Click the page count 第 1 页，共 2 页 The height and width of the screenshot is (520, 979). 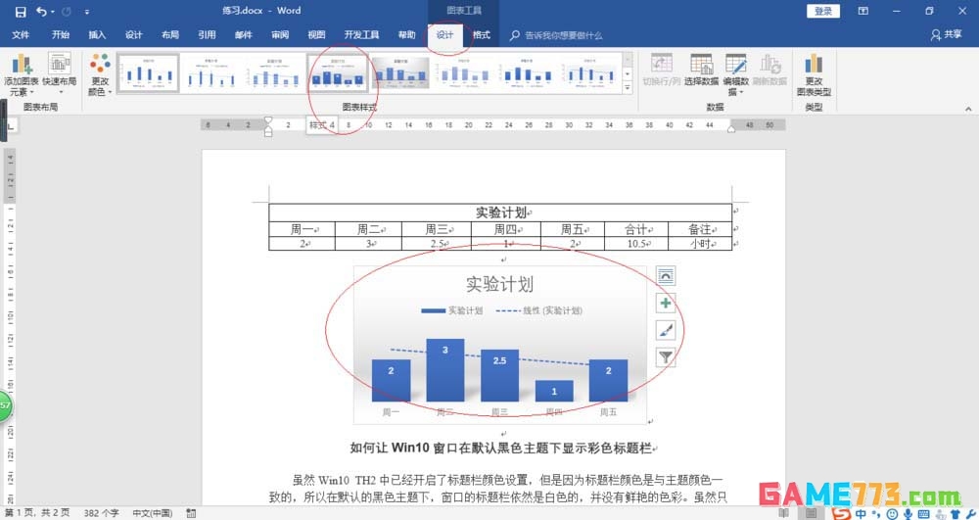point(37,513)
